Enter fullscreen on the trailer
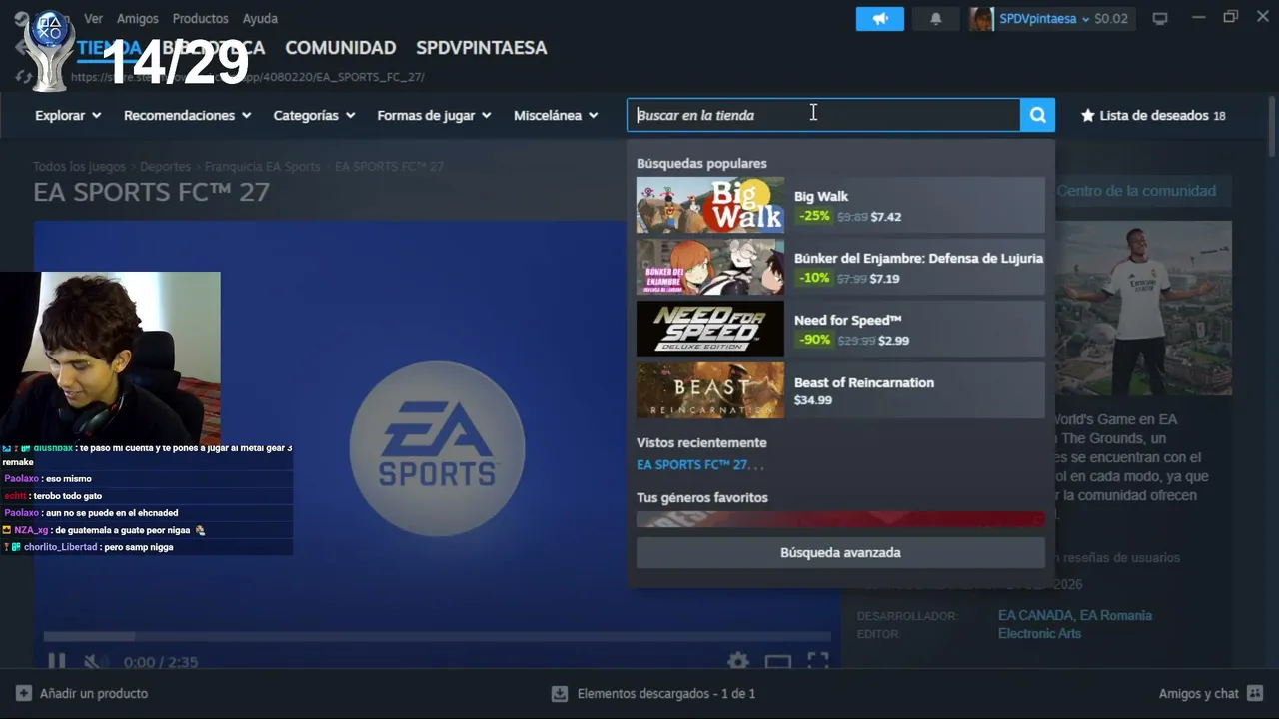This screenshot has width=1279, height=719. [x=818, y=661]
